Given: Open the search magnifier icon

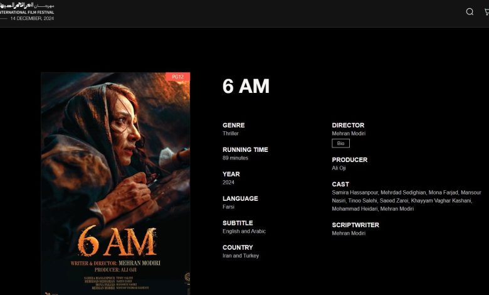Looking at the screenshot, I should [470, 12].
